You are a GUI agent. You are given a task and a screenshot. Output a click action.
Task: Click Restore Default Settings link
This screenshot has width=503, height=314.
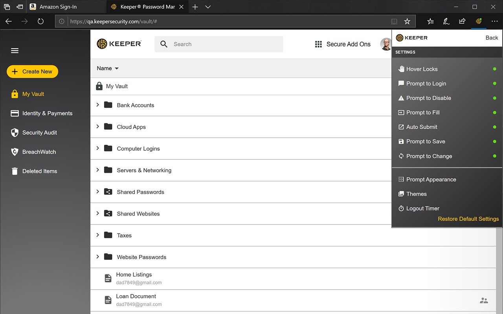(468, 219)
